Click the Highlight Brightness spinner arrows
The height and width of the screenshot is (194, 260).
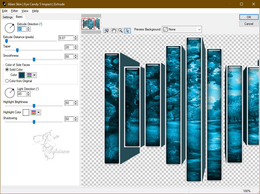[x=76, y=103]
